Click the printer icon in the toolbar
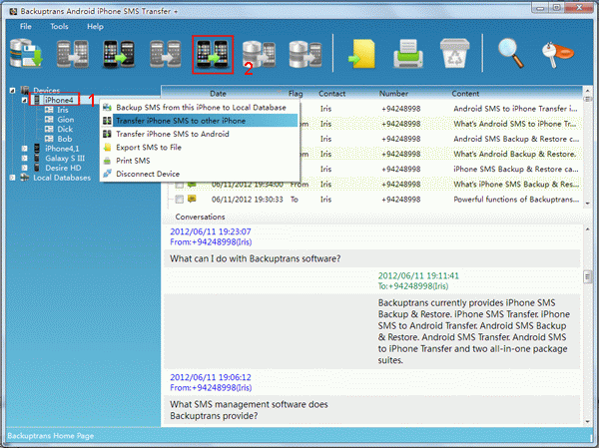 pos(408,54)
